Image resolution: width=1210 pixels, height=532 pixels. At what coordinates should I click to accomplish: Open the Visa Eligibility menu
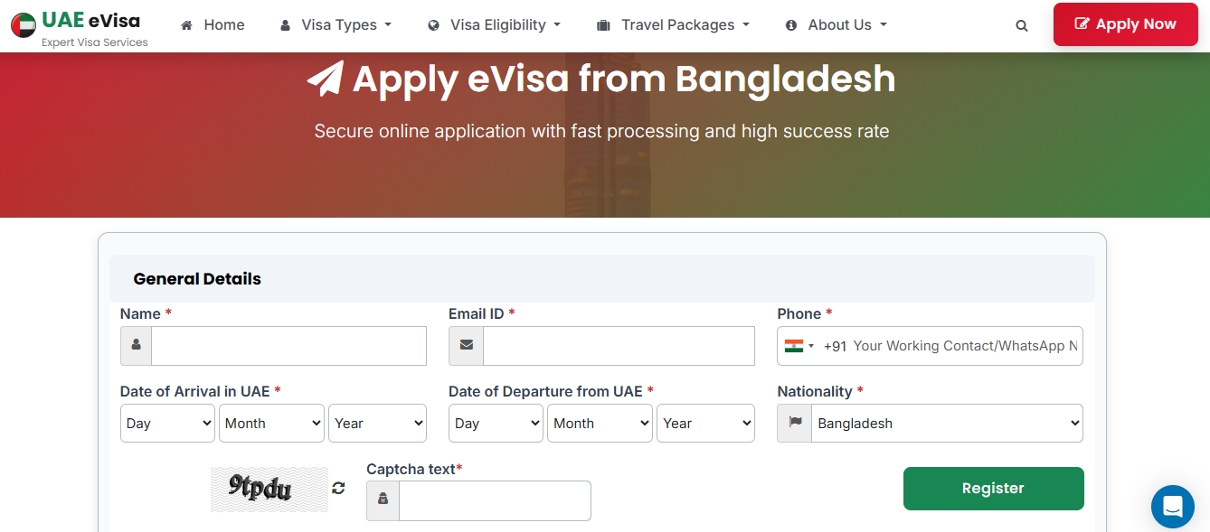pyautogui.click(x=494, y=25)
